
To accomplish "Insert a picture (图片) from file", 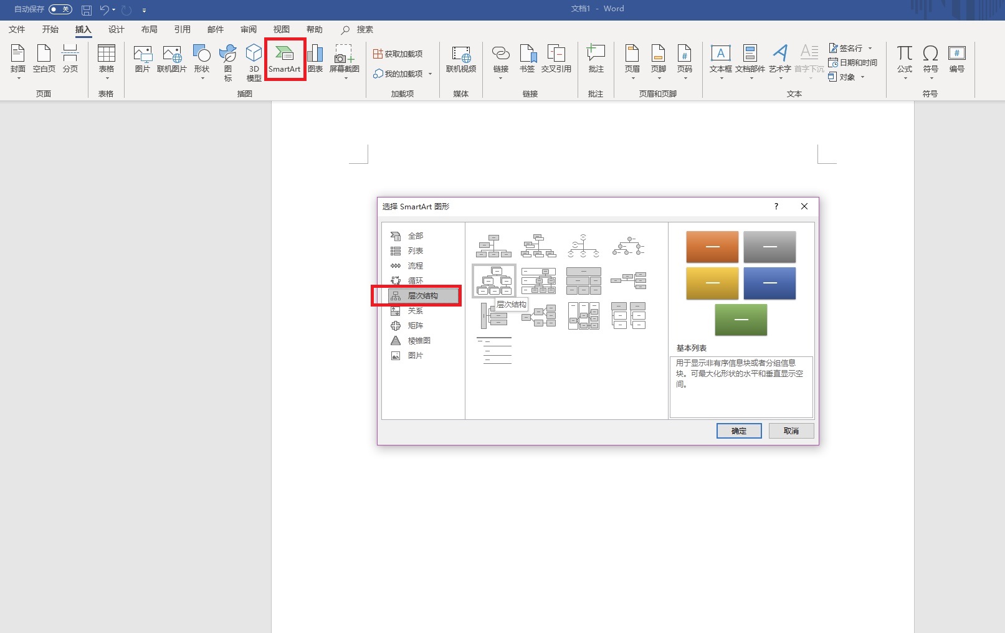I will click(143, 60).
